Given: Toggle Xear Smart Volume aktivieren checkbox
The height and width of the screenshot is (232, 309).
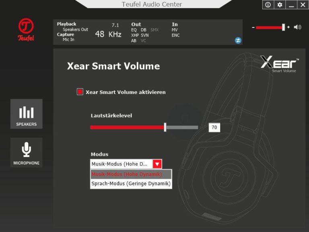Looking at the screenshot, I should coord(80,92).
